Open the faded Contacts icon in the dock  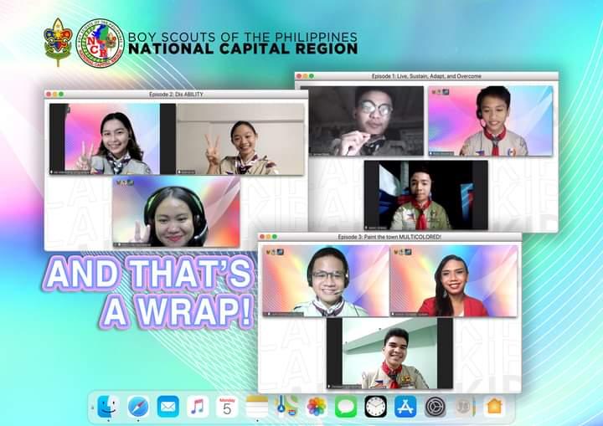[x=465, y=407]
